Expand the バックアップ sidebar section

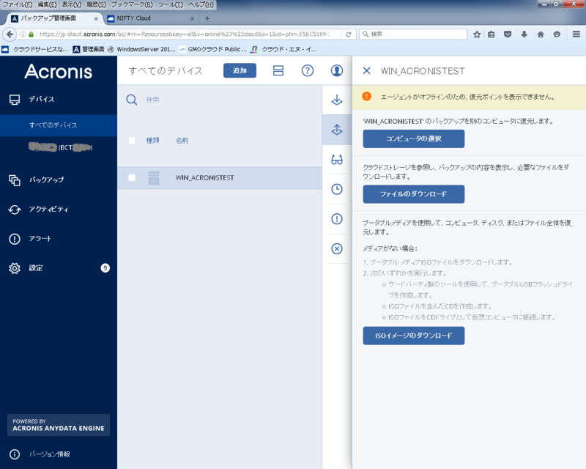[x=46, y=180]
